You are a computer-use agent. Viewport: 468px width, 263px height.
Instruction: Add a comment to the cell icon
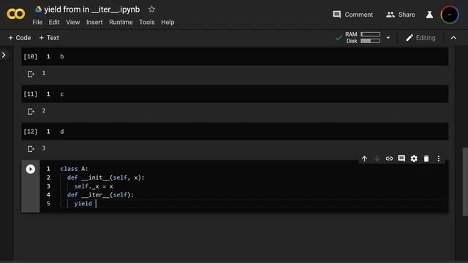(401, 159)
